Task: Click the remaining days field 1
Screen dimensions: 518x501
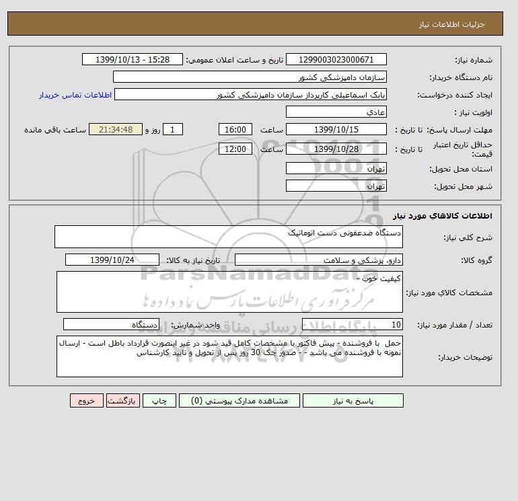Action: click(172, 130)
